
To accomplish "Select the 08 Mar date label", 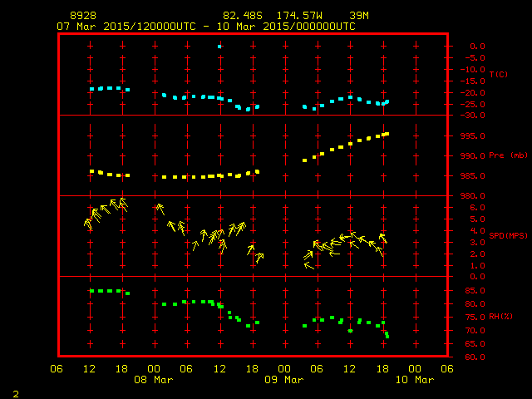I will click(155, 380).
